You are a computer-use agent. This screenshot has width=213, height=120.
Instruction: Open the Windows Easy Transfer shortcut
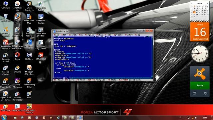[41, 44]
